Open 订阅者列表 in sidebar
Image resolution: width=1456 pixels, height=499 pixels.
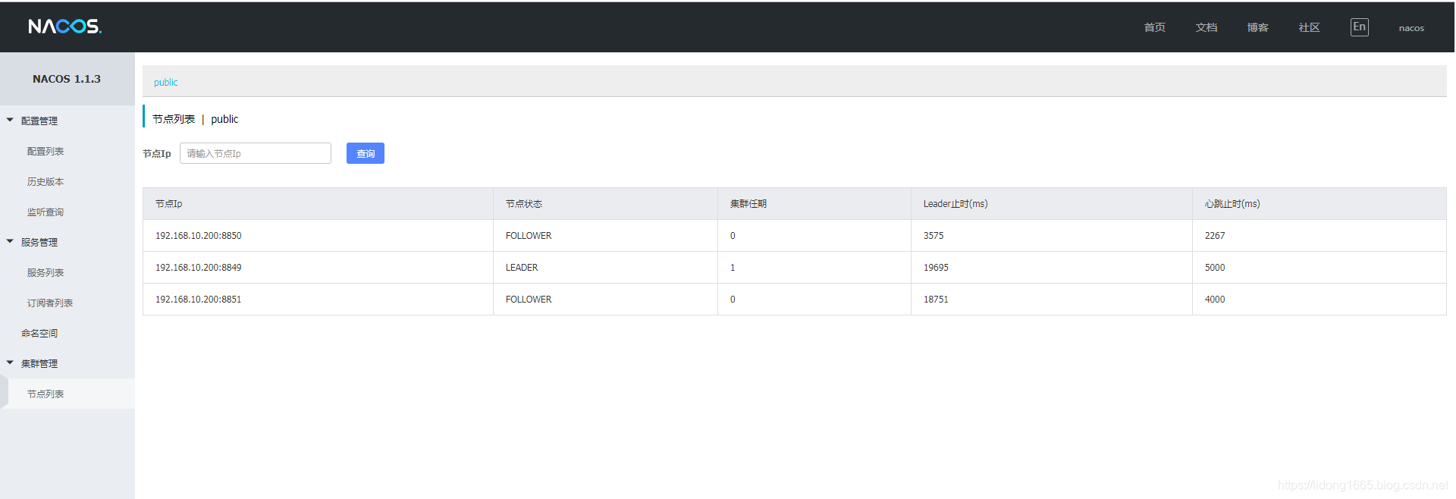tap(50, 303)
